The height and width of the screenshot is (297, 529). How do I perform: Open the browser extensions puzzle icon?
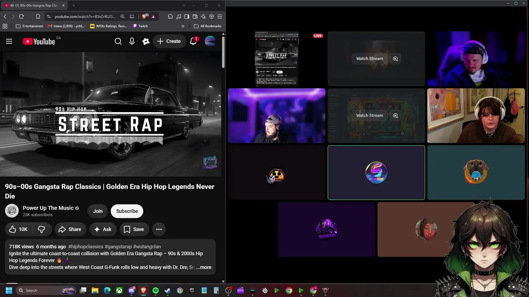coord(170,16)
